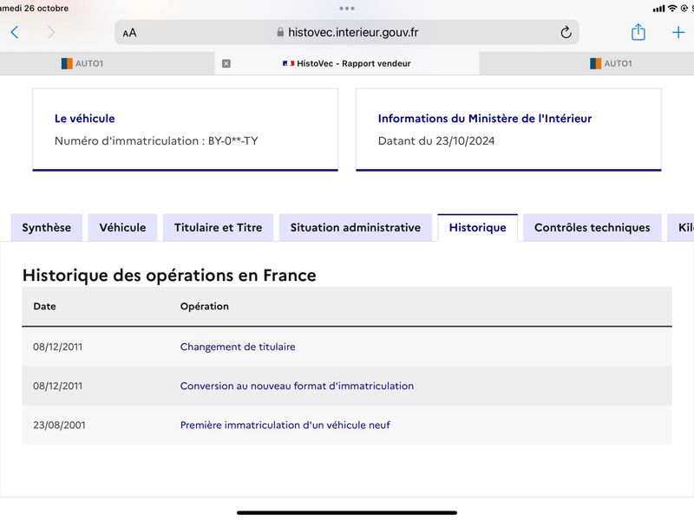The width and height of the screenshot is (694, 520).
Task: Add a new tab with plus icon
Action: pyautogui.click(x=678, y=32)
